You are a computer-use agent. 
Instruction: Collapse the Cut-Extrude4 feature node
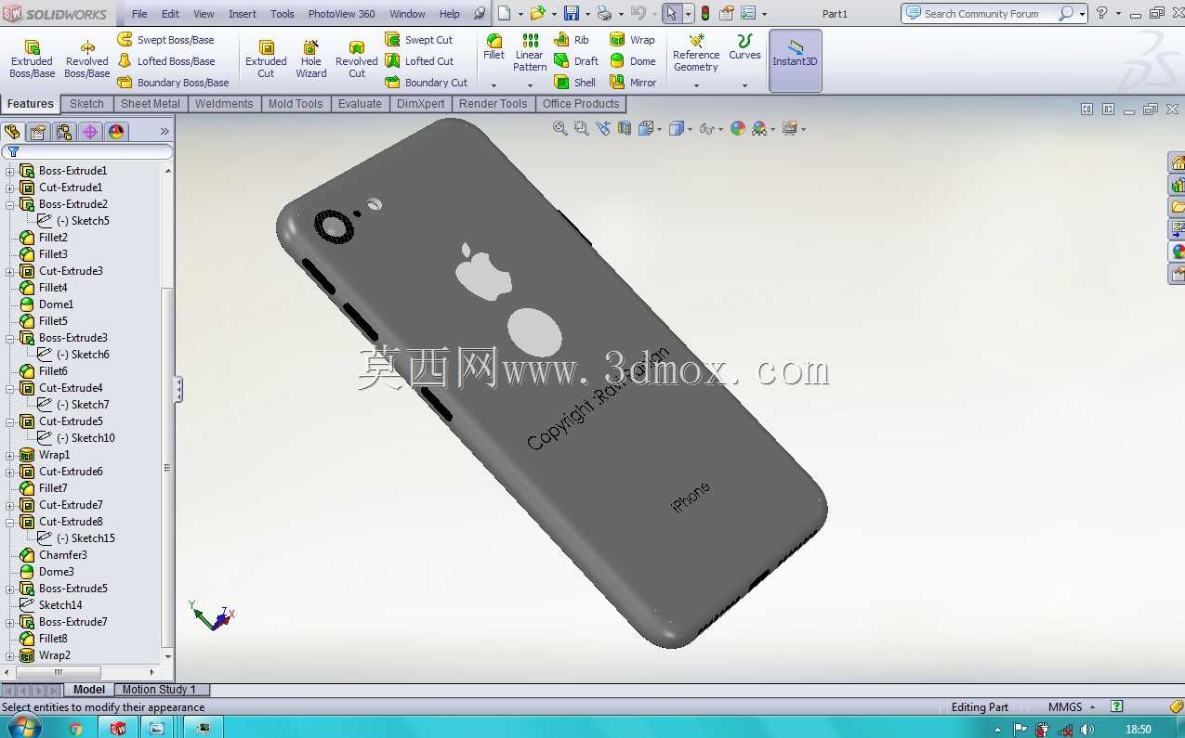pos(10,388)
